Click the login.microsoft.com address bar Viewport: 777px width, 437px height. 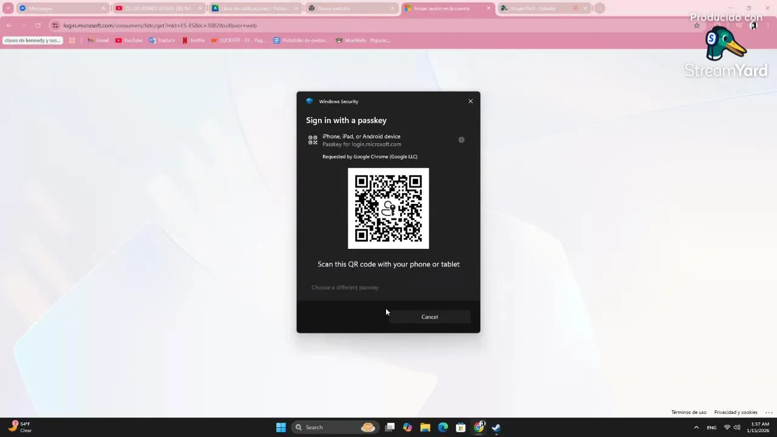tap(364, 25)
